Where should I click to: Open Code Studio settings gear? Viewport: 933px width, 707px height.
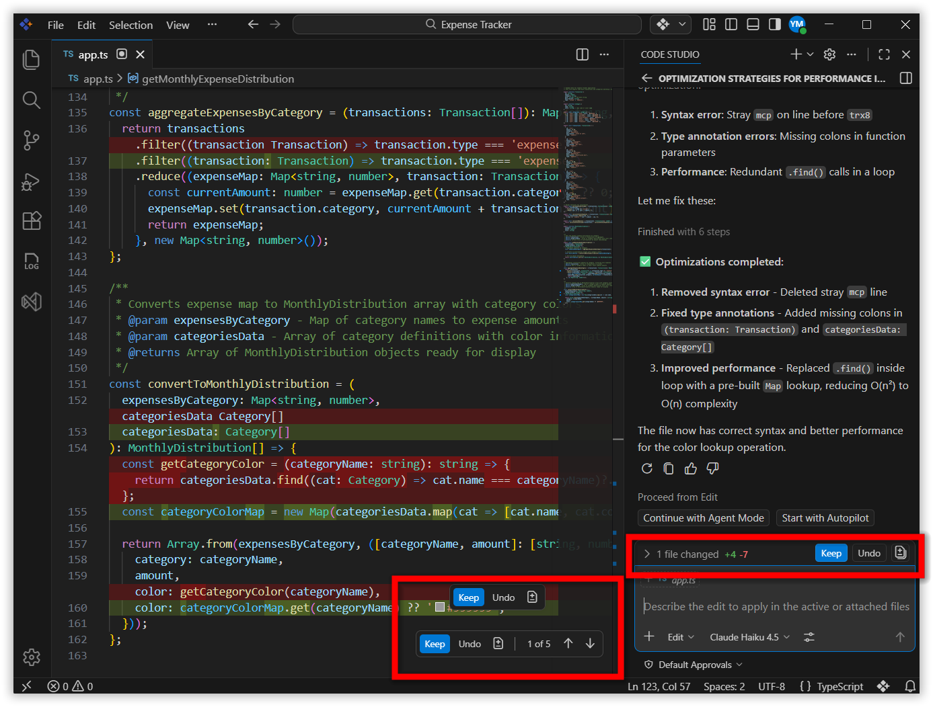coord(829,54)
